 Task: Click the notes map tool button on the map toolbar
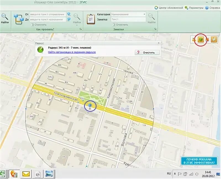(x=214, y=40)
